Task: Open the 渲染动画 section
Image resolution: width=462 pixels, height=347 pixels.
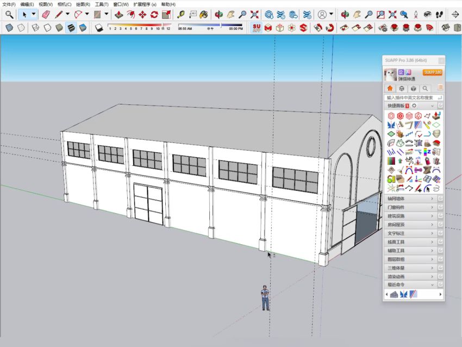Action: tap(411, 276)
